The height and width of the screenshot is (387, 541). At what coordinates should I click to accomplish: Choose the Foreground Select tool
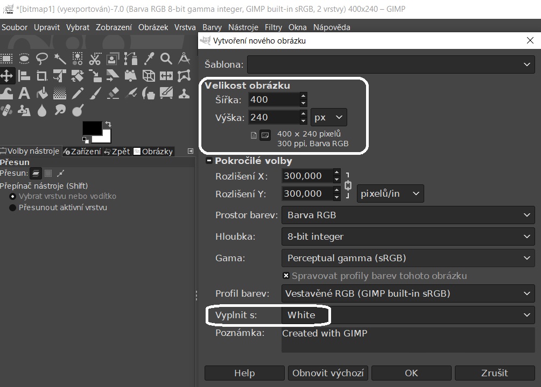[x=113, y=59]
